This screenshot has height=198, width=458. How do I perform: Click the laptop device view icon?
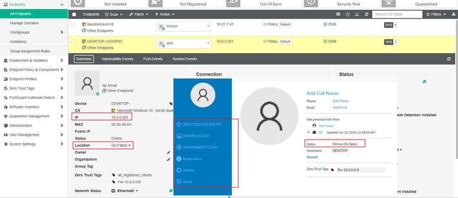pyautogui.click(x=357, y=14)
